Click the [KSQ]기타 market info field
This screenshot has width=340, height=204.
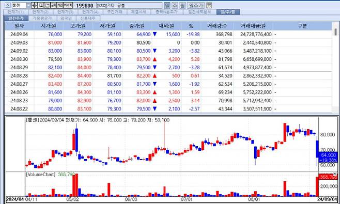129,6
